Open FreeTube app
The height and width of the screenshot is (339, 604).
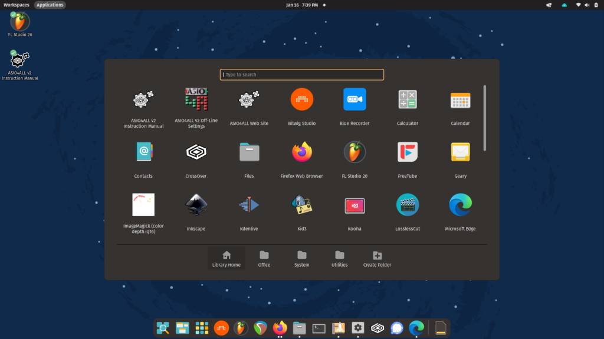point(408,152)
